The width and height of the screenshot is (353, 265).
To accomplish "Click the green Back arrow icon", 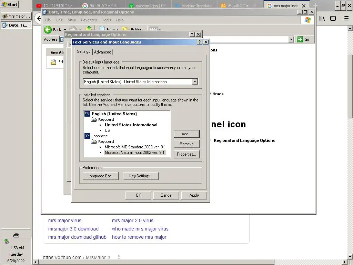I will click(x=48, y=30).
